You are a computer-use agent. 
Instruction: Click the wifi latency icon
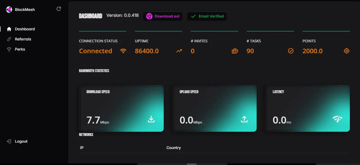point(337,119)
